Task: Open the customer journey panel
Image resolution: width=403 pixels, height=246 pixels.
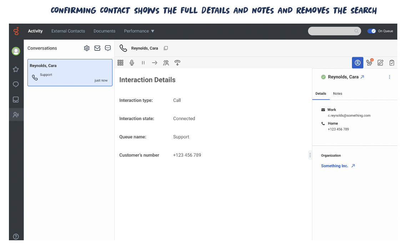Action: [369, 63]
